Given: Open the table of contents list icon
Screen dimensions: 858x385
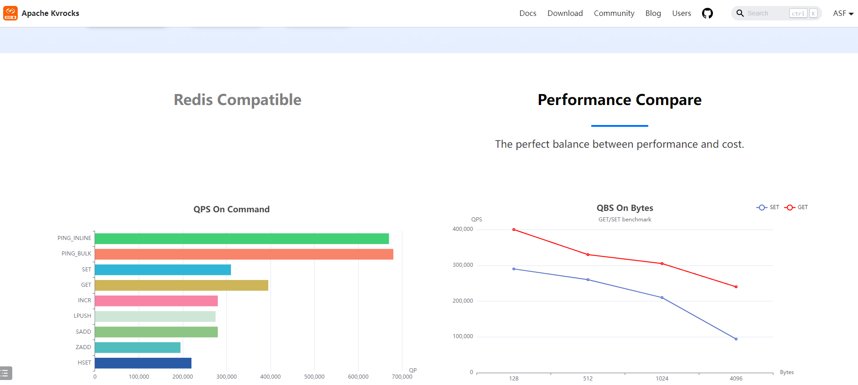Looking at the screenshot, I should click(x=5, y=373).
